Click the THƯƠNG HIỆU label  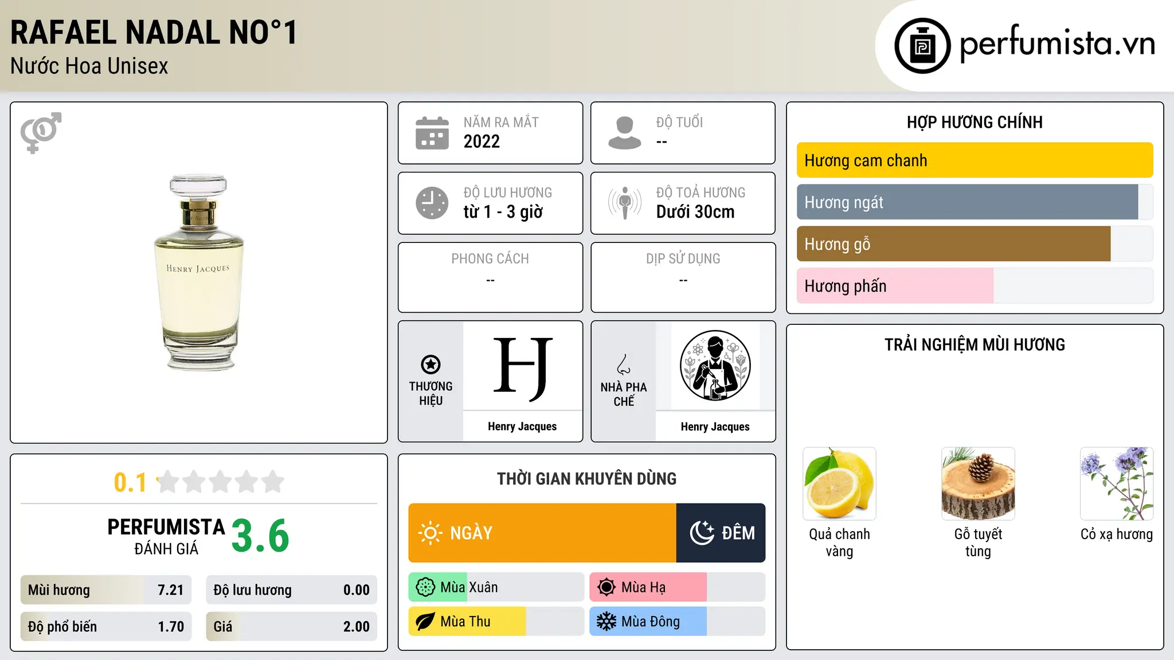point(431,394)
